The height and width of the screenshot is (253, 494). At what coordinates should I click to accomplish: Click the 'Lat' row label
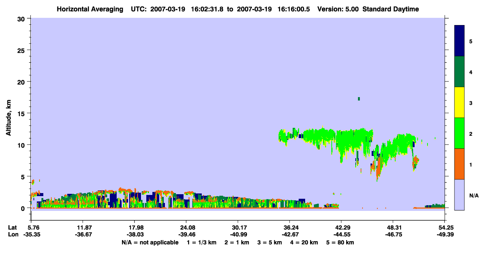(x=12, y=228)
